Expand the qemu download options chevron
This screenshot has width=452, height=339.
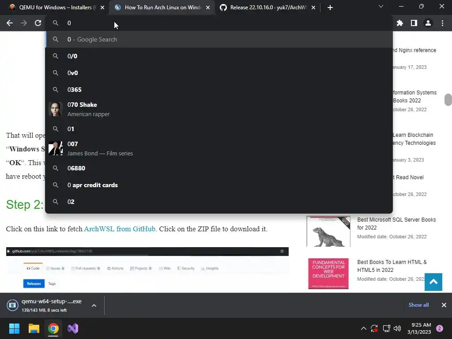(94, 305)
